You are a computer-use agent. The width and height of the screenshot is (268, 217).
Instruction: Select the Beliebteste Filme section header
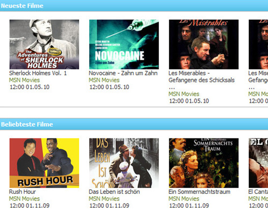pyautogui.click(x=134, y=124)
